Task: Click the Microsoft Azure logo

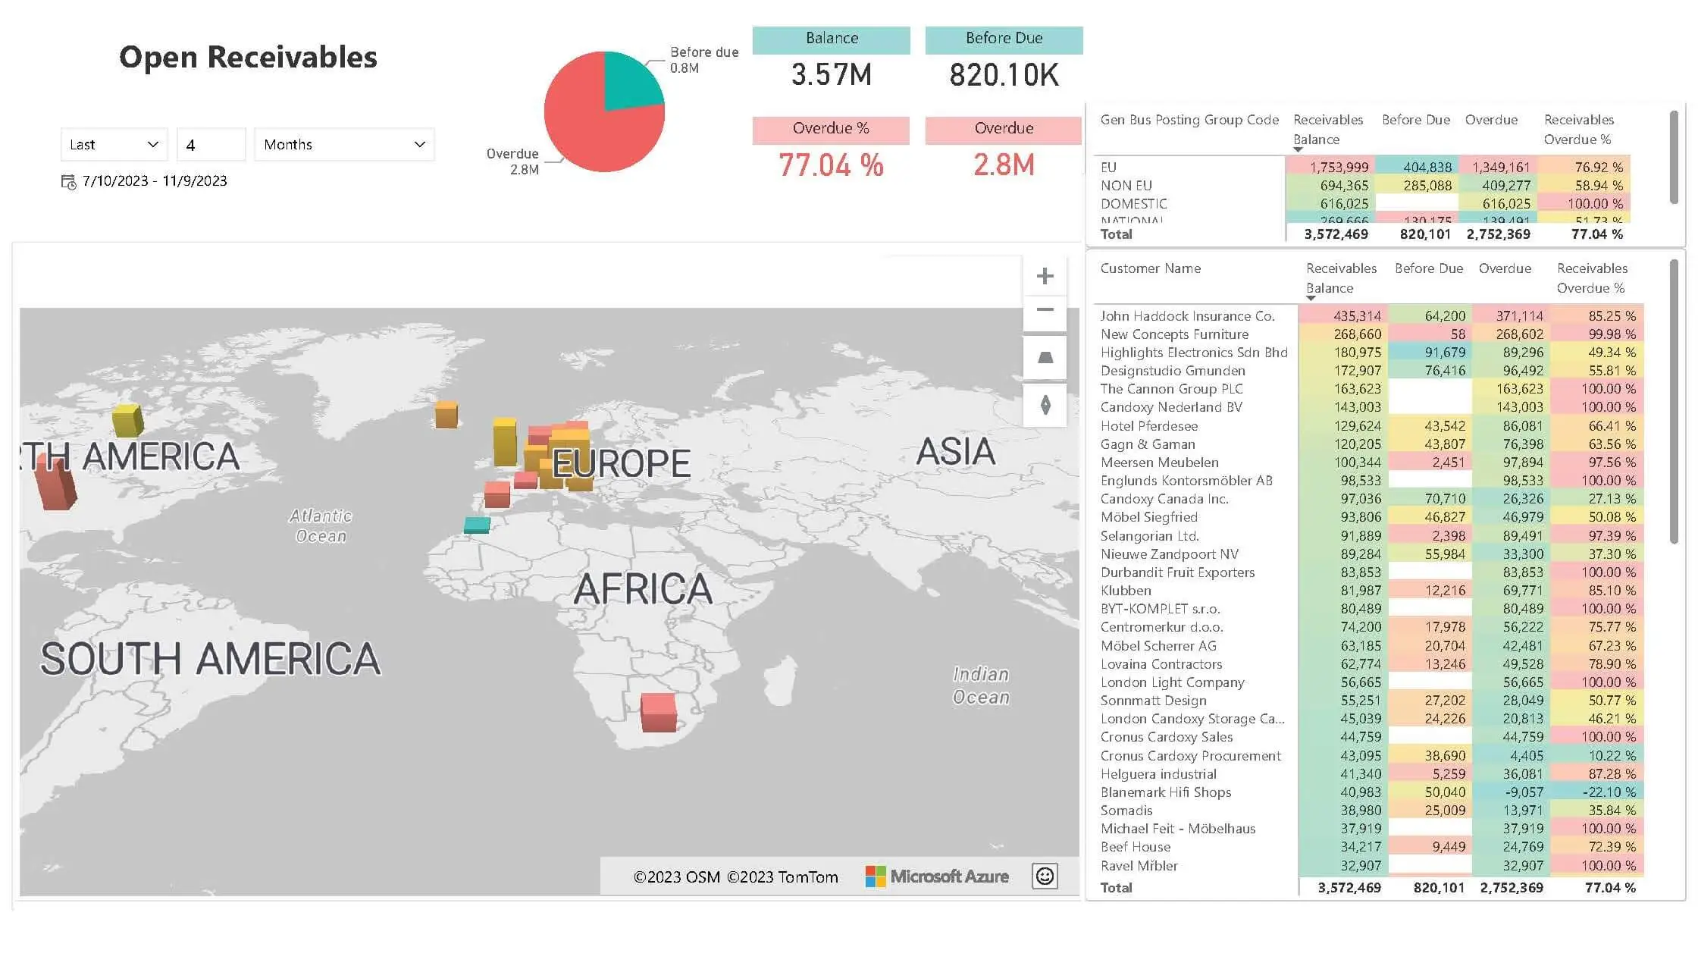Action: 936,876
